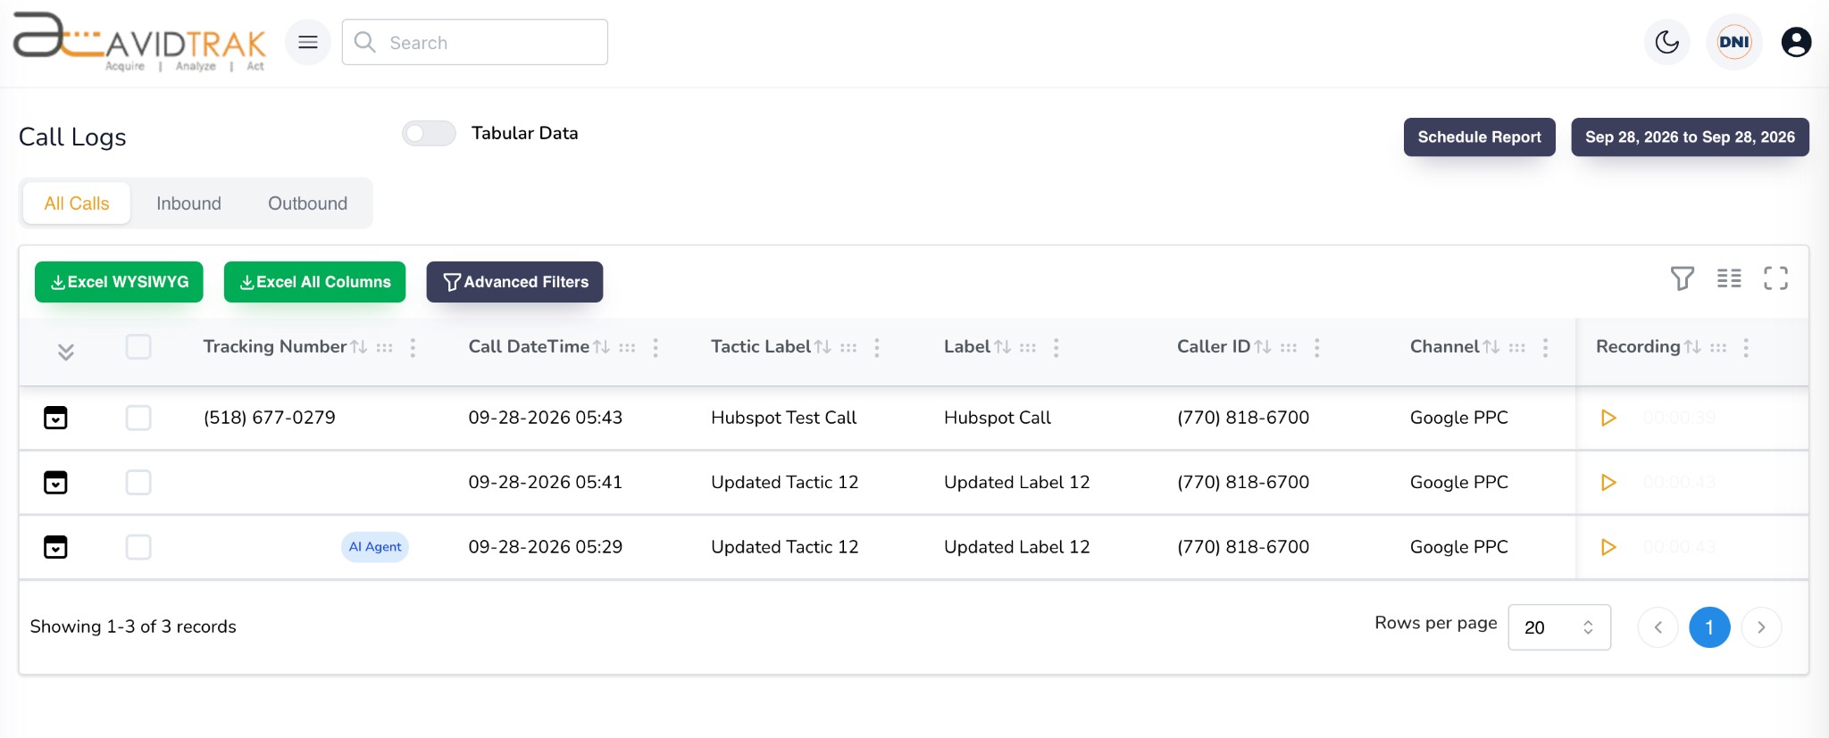Open the hamburger menu
1829x738 pixels.
pos(308,42)
